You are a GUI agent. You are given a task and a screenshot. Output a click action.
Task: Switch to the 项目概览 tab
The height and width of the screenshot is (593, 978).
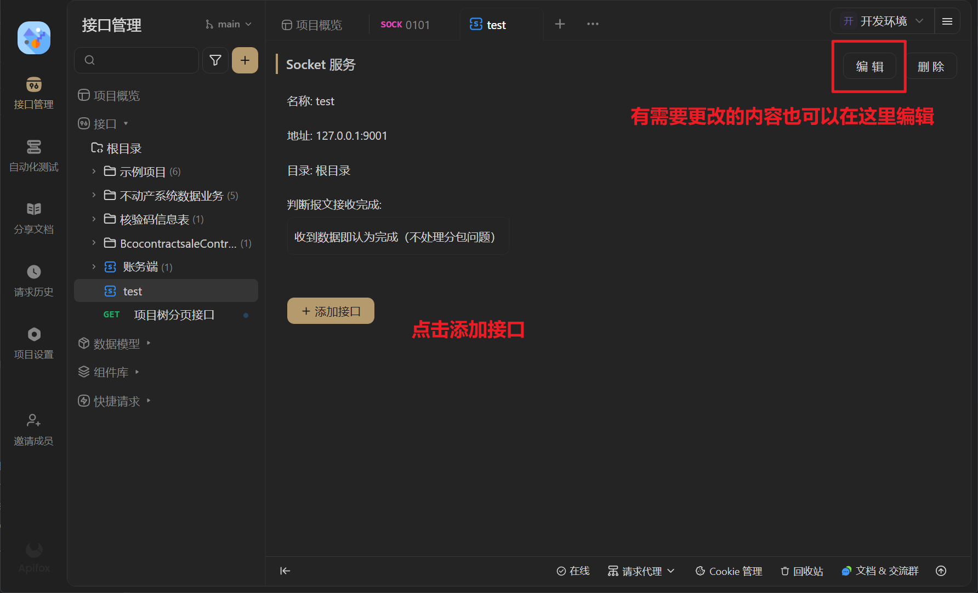[312, 25]
